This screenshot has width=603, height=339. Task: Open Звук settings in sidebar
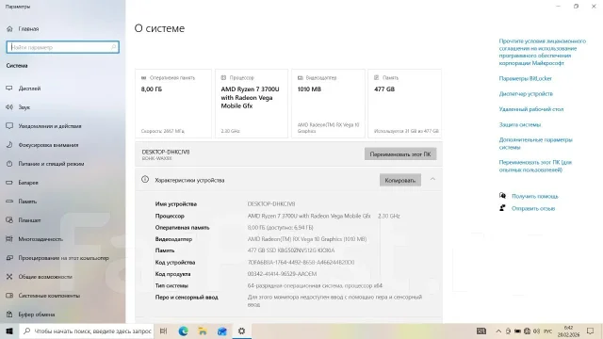click(x=19, y=107)
